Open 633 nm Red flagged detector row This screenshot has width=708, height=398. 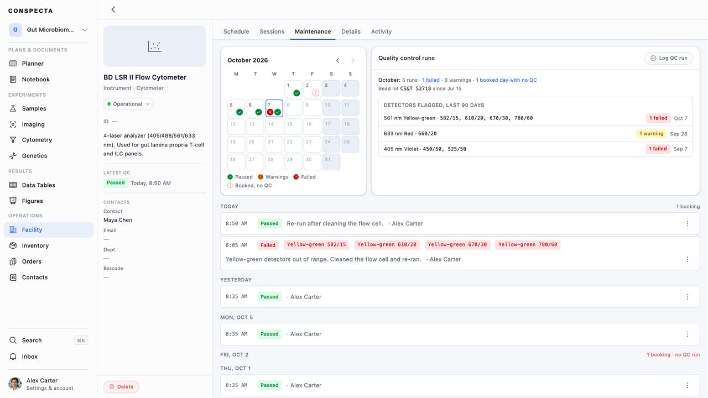coord(535,134)
